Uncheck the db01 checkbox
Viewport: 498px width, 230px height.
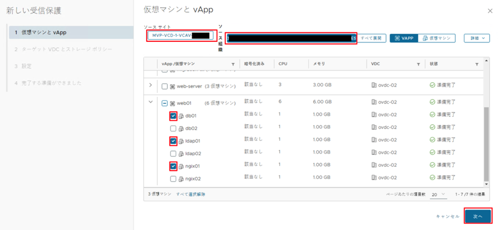[173, 116]
